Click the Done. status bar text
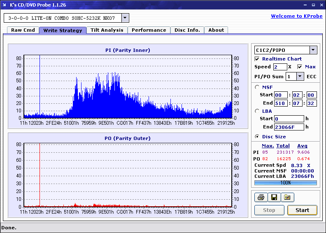 pyautogui.click(x=9, y=228)
